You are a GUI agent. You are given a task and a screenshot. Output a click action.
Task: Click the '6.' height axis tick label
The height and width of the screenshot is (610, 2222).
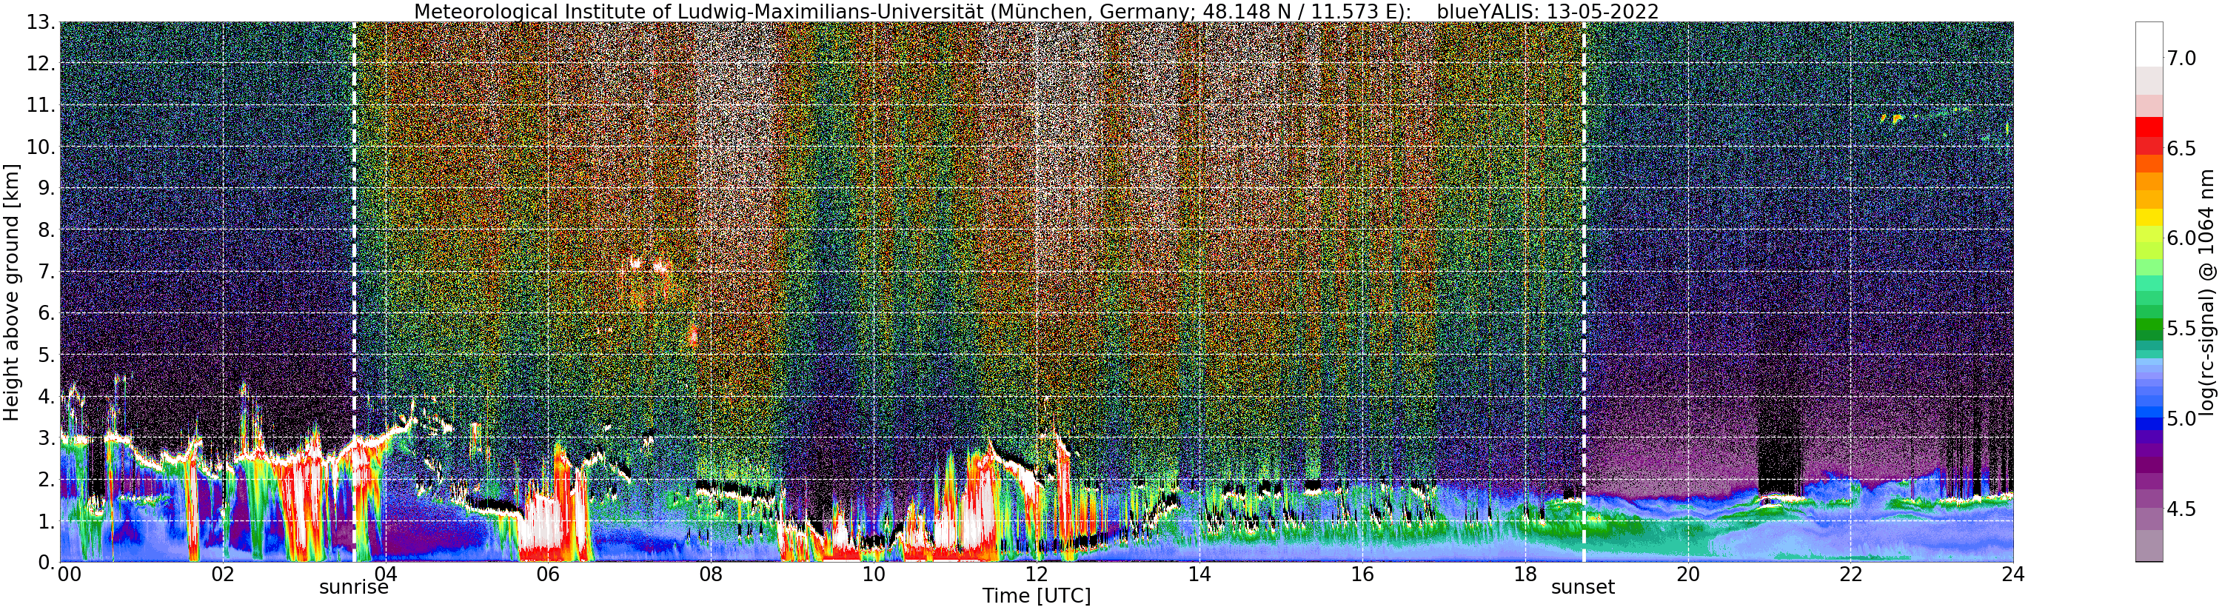(47, 313)
